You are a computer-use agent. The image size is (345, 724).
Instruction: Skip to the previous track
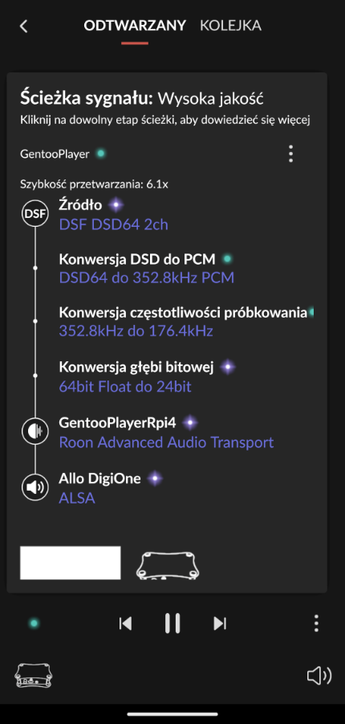click(125, 623)
